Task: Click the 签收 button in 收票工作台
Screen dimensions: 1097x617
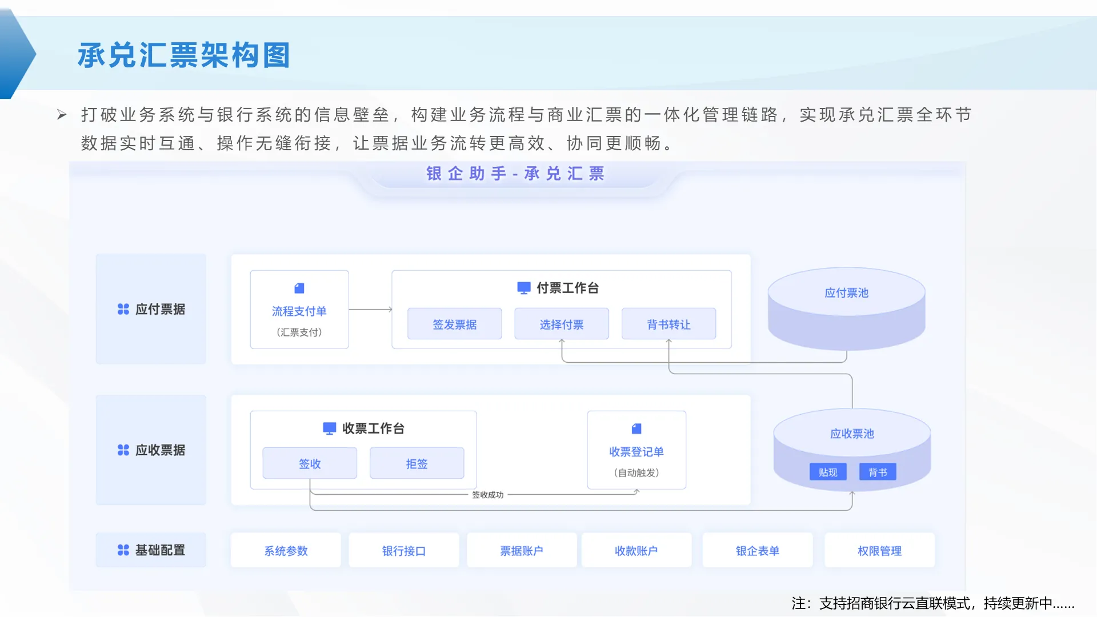Action: point(310,463)
